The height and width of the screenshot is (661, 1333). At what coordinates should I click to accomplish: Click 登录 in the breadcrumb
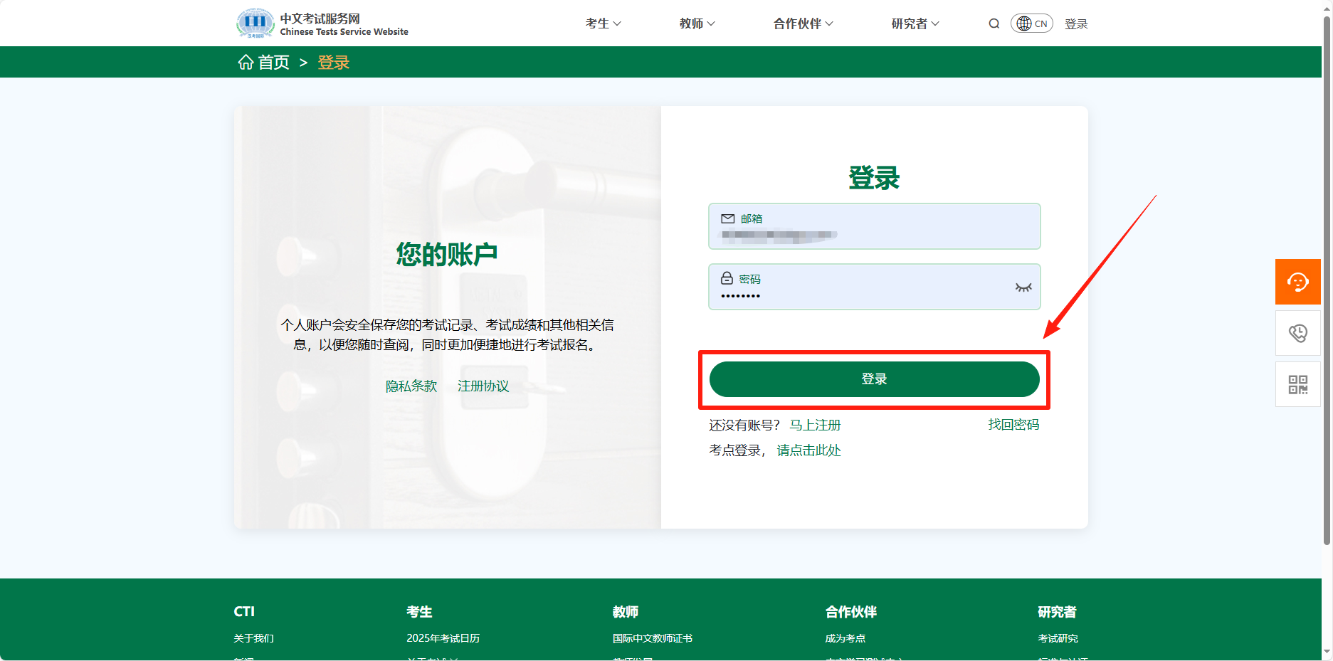tap(333, 63)
